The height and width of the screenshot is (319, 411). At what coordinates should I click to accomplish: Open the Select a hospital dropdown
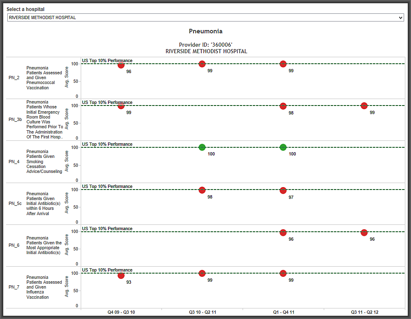click(x=205, y=17)
